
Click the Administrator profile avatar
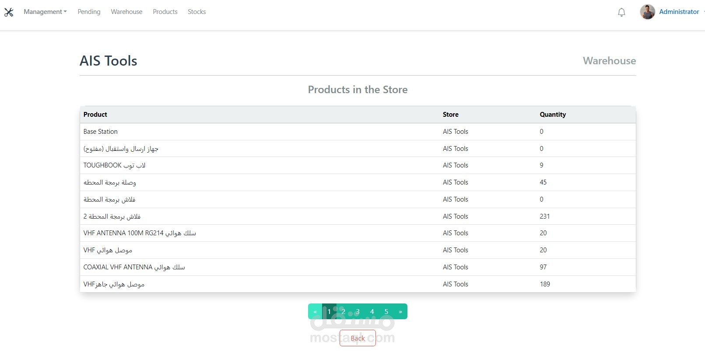647,12
